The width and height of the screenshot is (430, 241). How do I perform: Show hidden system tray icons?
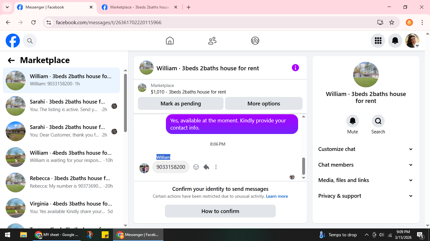click(367, 235)
